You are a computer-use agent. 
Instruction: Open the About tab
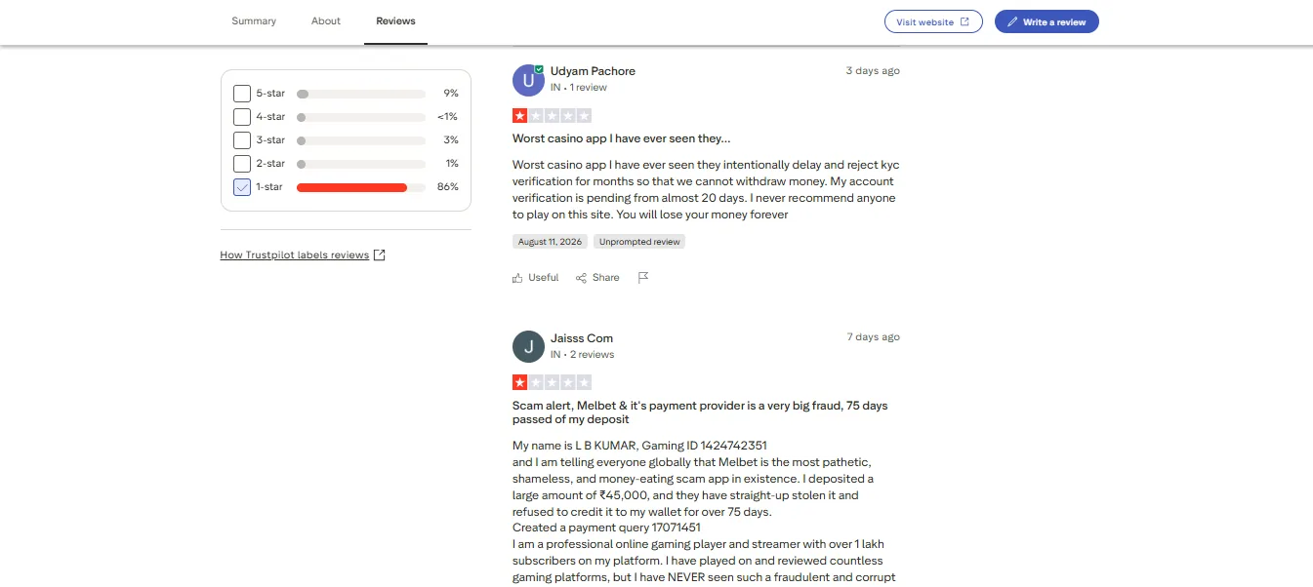(326, 21)
